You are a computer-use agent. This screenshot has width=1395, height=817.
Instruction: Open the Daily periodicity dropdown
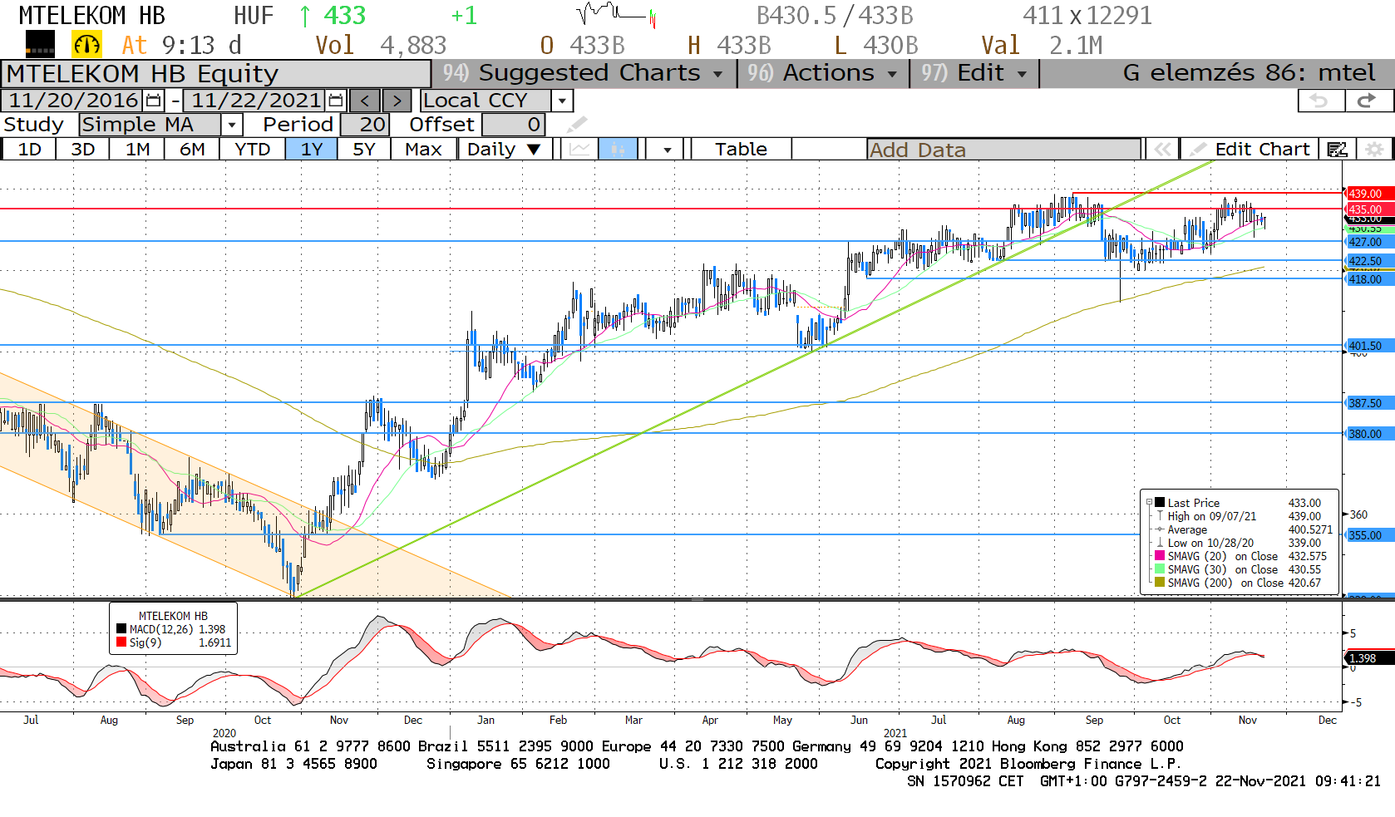[x=505, y=150]
